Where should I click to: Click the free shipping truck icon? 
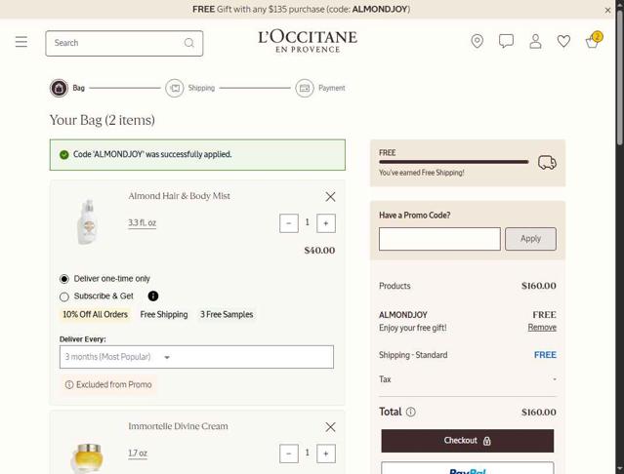point(547,163)
